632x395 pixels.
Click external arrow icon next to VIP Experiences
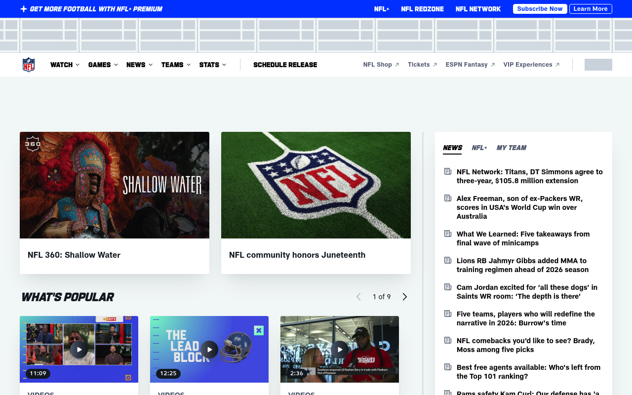coord(557,65)
